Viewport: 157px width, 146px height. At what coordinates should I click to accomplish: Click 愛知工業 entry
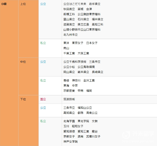tap(83, 131)
